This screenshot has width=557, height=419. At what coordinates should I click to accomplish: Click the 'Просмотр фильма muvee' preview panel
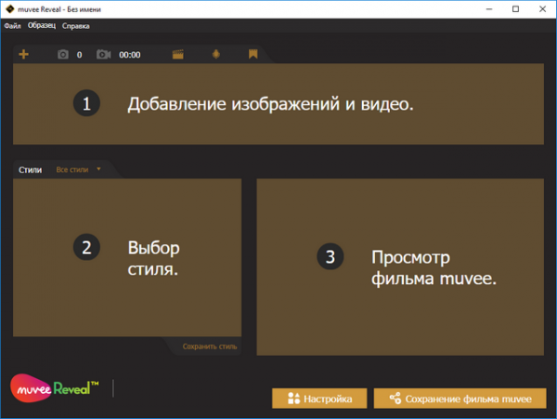(x=400, y=268)
